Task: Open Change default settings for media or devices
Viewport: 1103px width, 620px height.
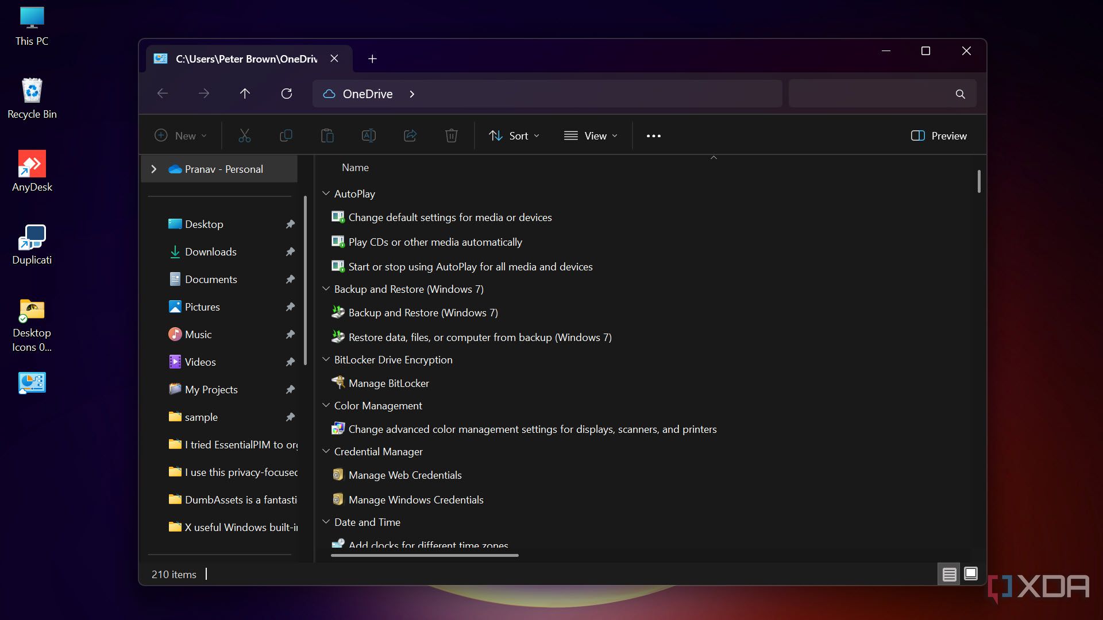Action: point(450,218)
